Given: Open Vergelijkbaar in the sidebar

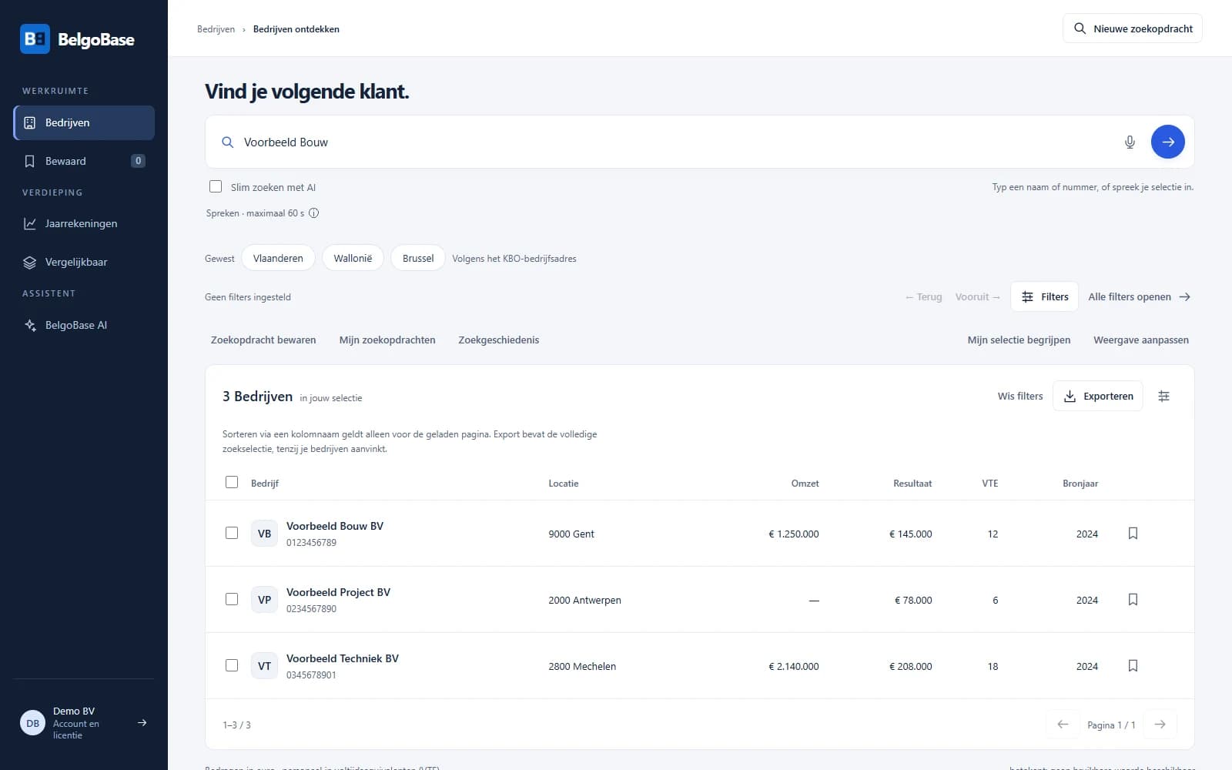Looking at the screenshot, I should pos(84,262).
